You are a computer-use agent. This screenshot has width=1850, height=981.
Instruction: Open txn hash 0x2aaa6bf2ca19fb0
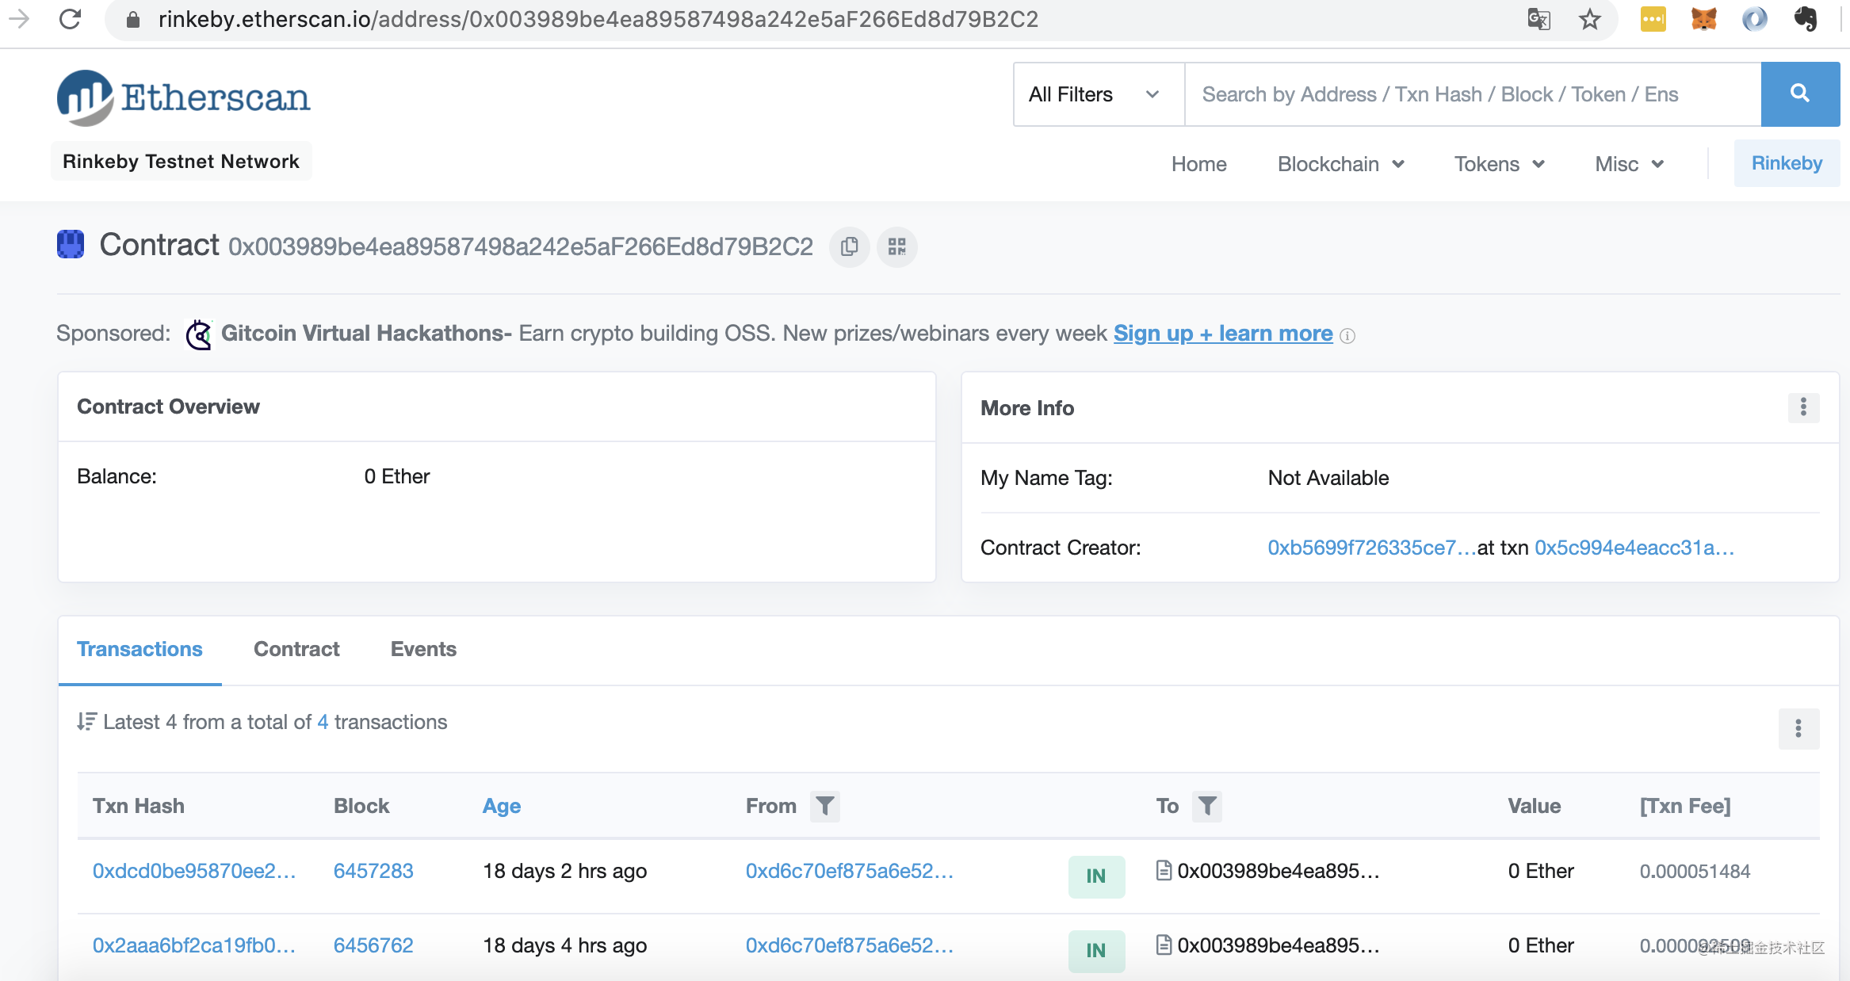click(x=194, y=945)
